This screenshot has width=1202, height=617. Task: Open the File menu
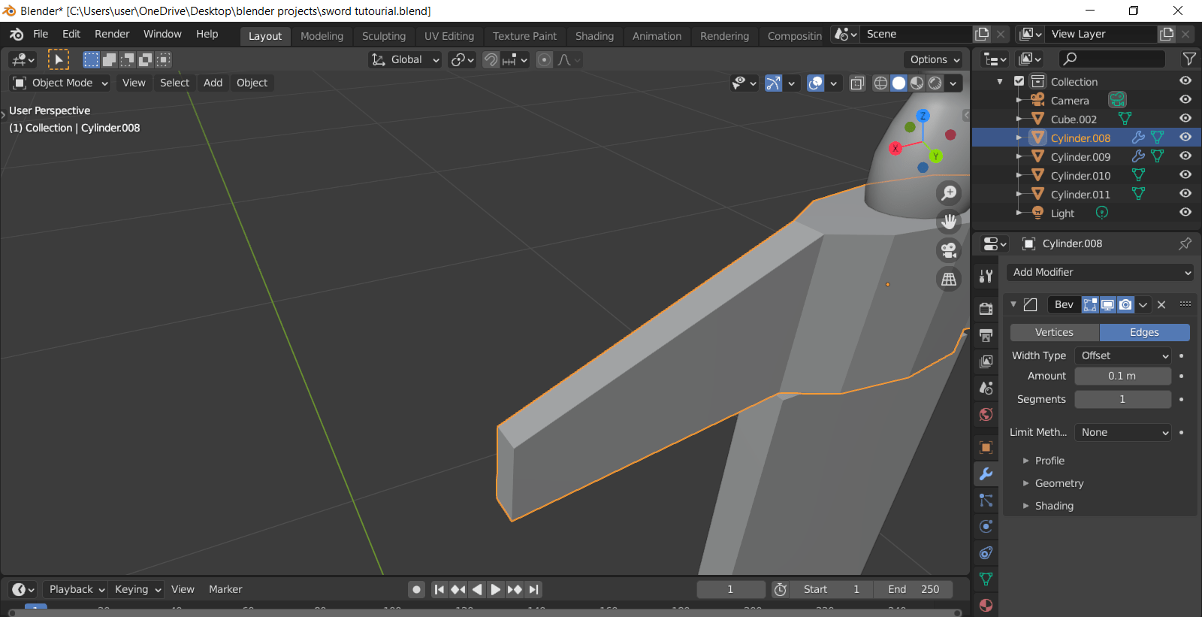41,34
